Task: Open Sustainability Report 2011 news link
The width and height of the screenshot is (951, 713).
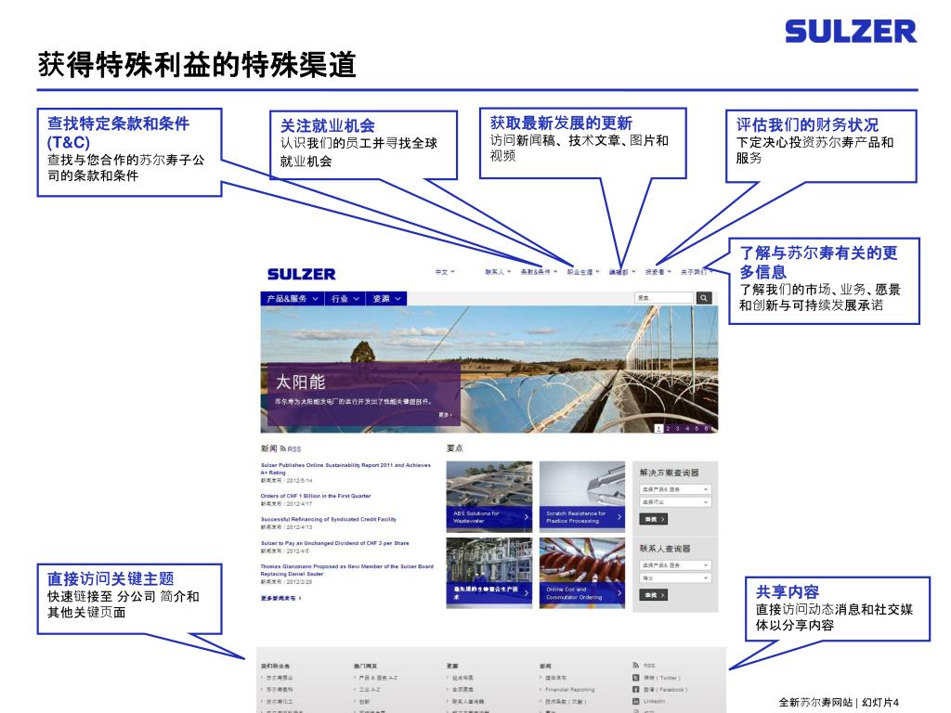Action: (345, 469)
